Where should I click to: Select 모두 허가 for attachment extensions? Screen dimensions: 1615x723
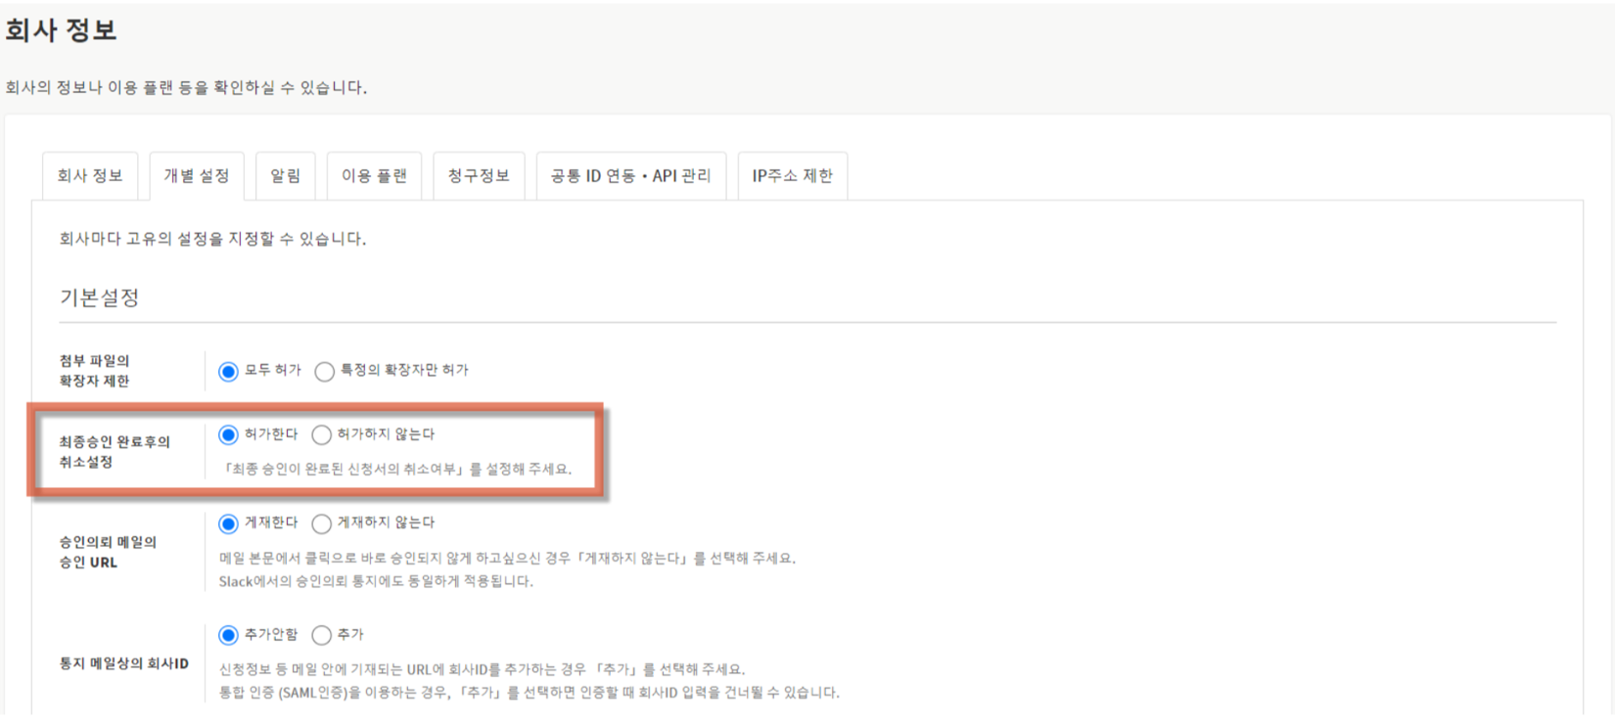228,372
